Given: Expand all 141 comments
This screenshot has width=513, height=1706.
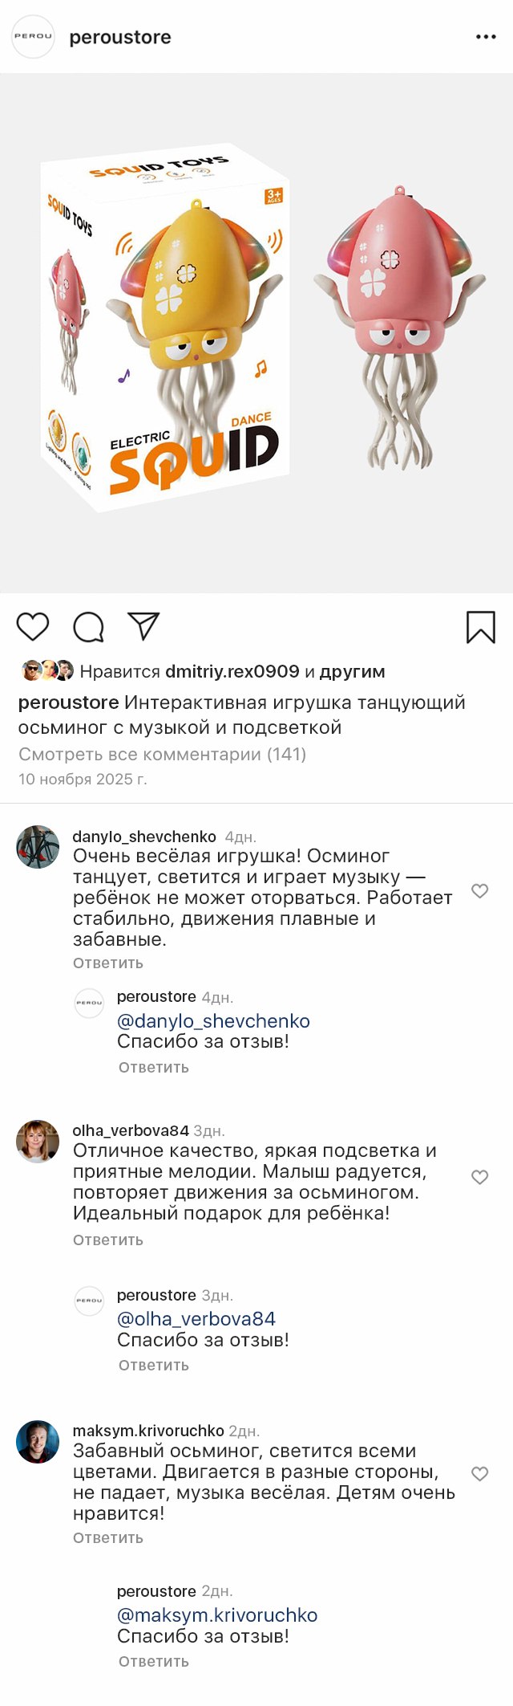Looking at the screenshot, I should pos(162,754).
